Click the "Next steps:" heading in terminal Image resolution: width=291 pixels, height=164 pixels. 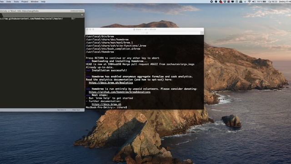click(100, 95)
